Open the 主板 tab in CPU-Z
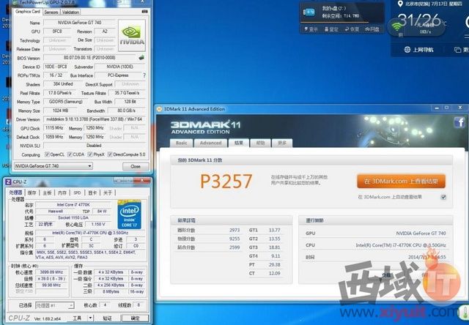 coord(47,193)
